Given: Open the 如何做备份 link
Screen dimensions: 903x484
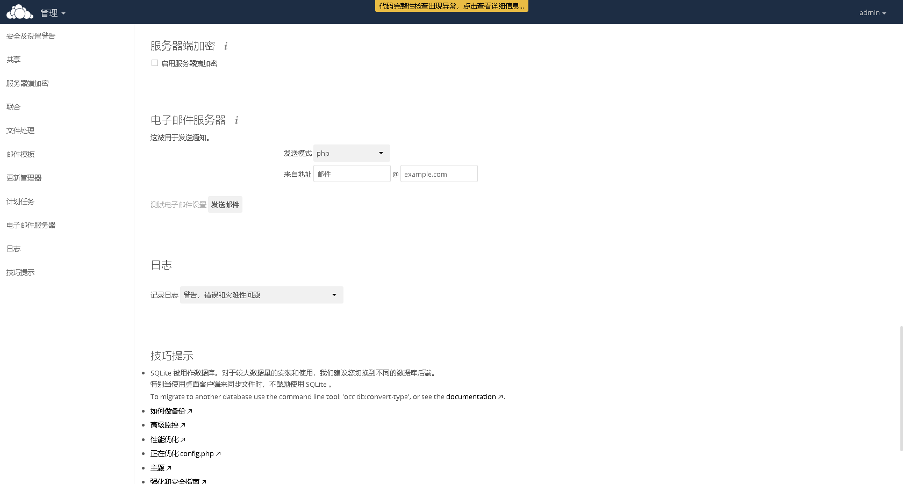Looking at the screenshot, I should click(x=171, y=411).
